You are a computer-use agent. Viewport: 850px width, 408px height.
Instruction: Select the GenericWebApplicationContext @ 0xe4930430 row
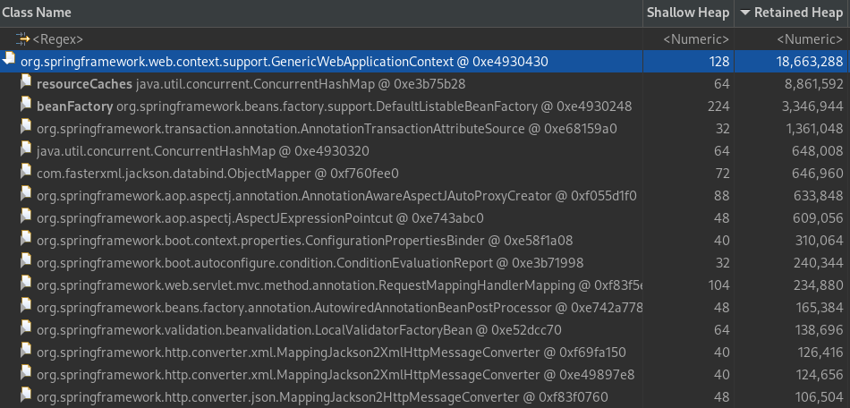click(x=425, y=61)
